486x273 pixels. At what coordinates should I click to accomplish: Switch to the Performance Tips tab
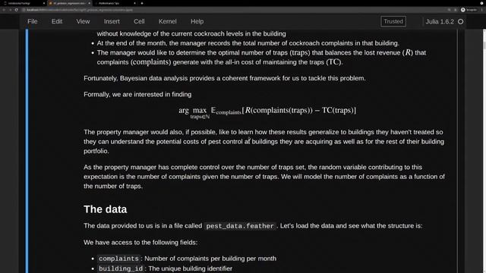coord(113,3)
